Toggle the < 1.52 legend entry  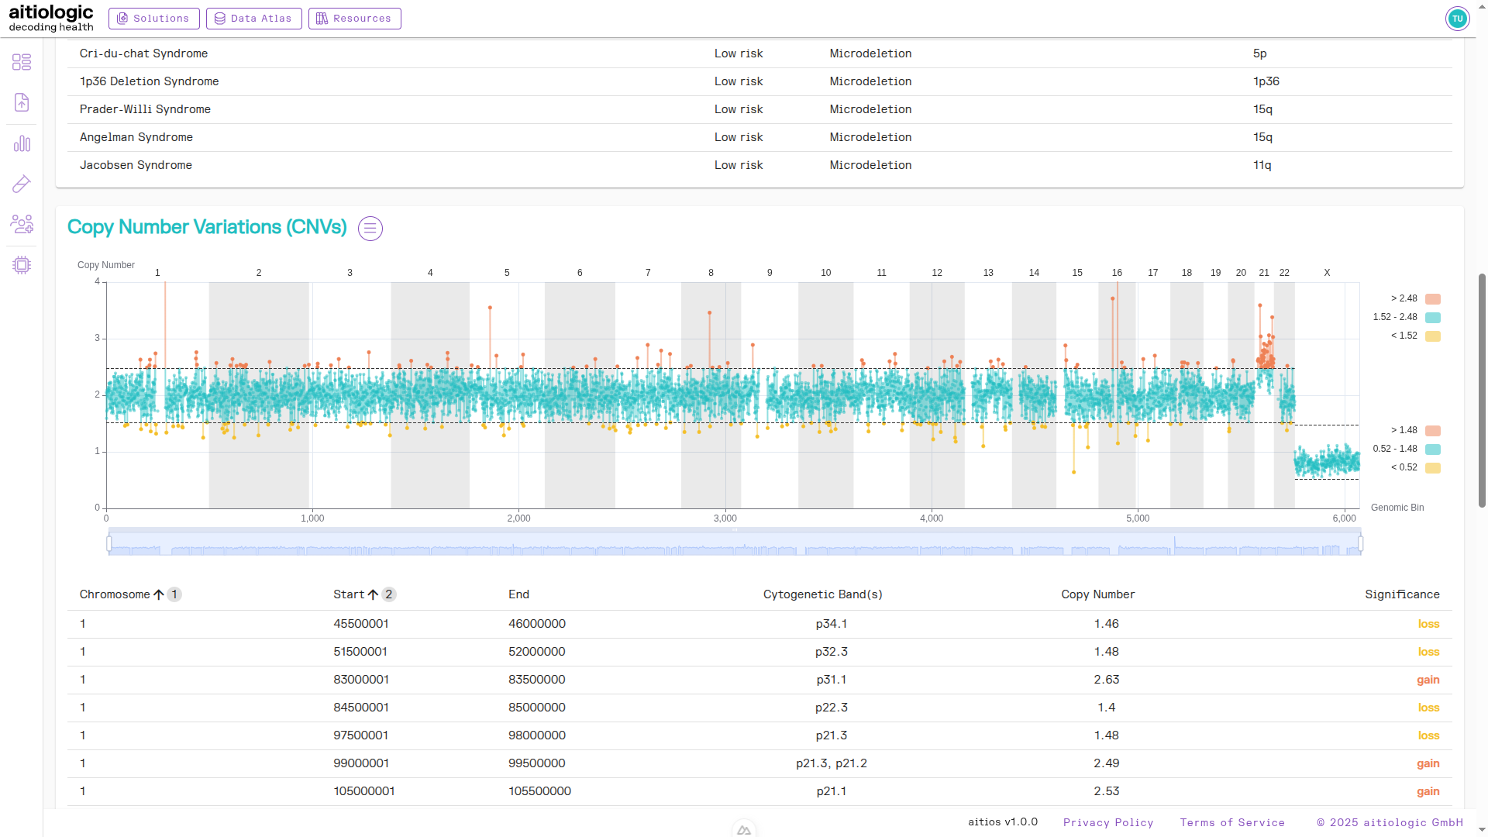coord(1433,336)
